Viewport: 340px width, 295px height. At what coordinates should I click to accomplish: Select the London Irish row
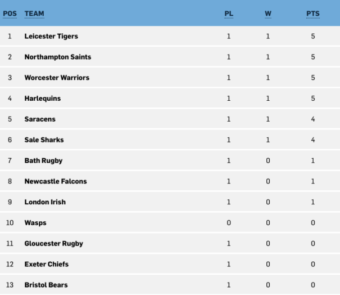170,202
